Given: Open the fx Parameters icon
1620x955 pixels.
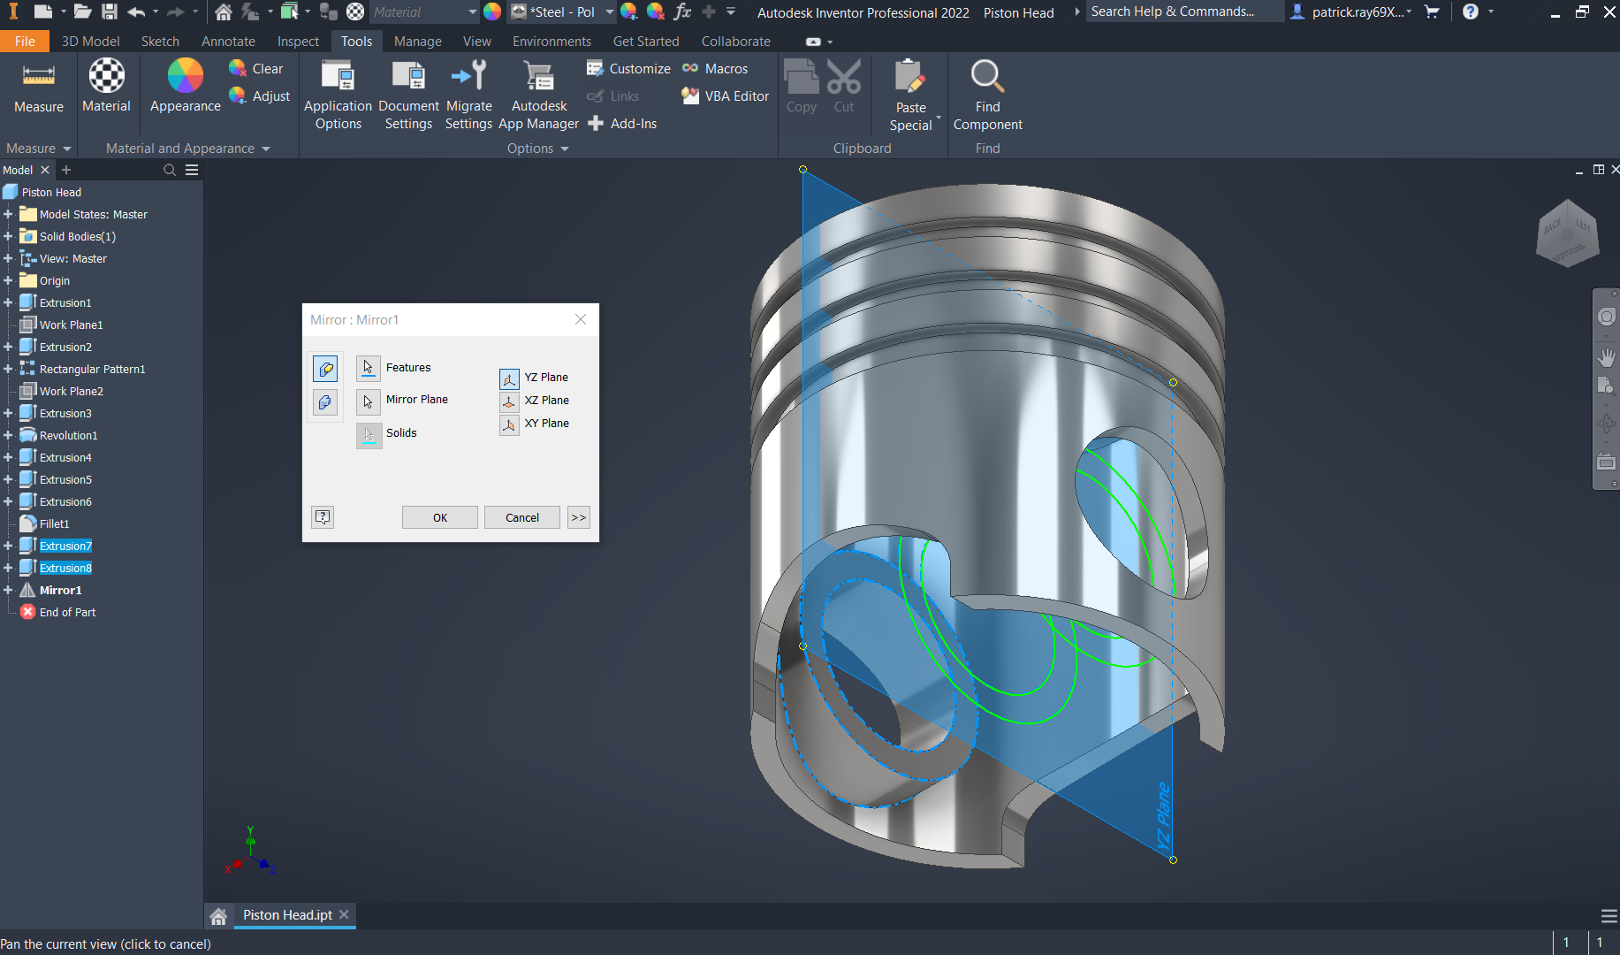Looking at the screenshot, I should pos(682,11).
